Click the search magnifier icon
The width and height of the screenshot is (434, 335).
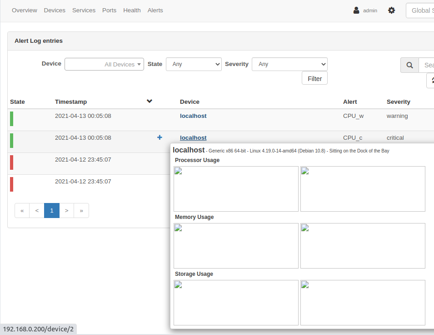409,65
